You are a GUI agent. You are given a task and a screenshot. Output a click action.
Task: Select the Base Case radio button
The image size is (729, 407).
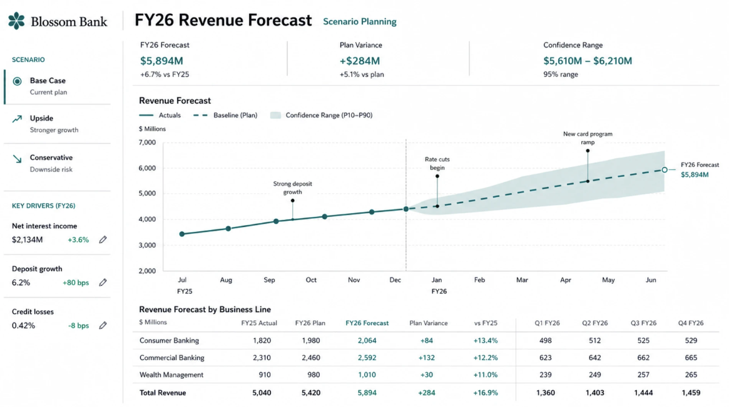coord(17,81)
